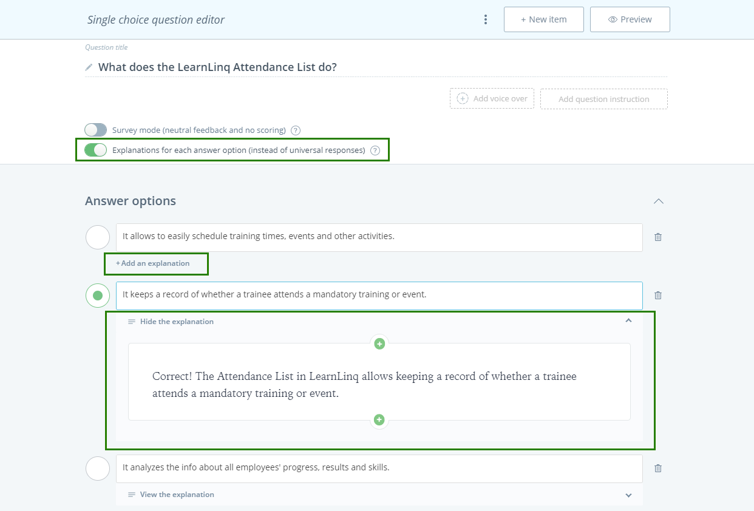754x511 pixels.
Task: Delete the employees' progress answer option
Action: 658,469
